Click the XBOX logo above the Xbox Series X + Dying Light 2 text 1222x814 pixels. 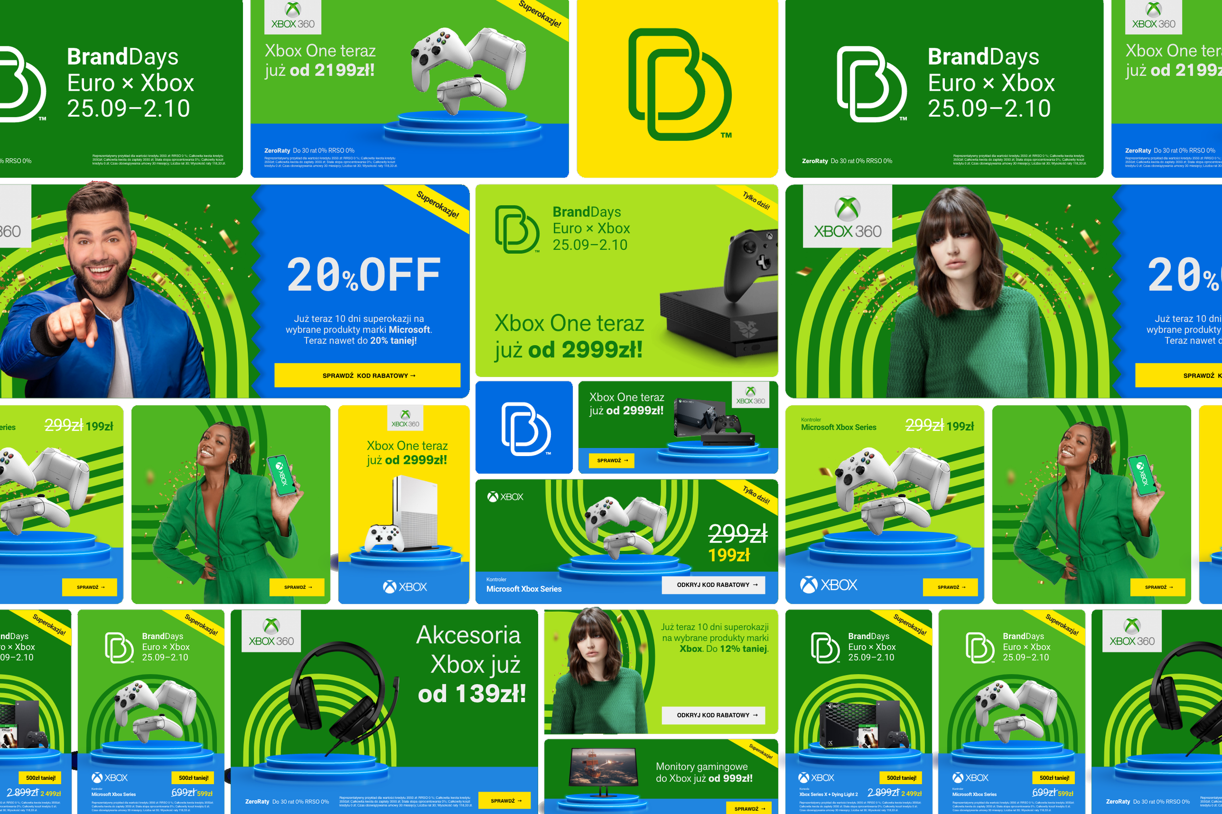816,778
